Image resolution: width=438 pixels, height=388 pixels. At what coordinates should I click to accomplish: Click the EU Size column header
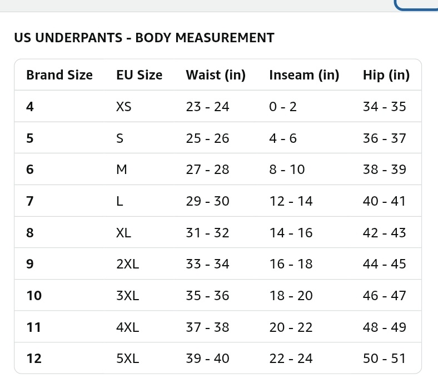tap(139, 75)
